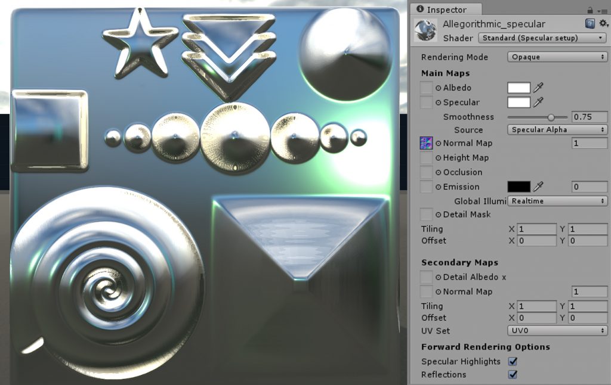Open the Rendering Mode dropdown set to Opaque
611x385 pixels.
coord(557,57)
